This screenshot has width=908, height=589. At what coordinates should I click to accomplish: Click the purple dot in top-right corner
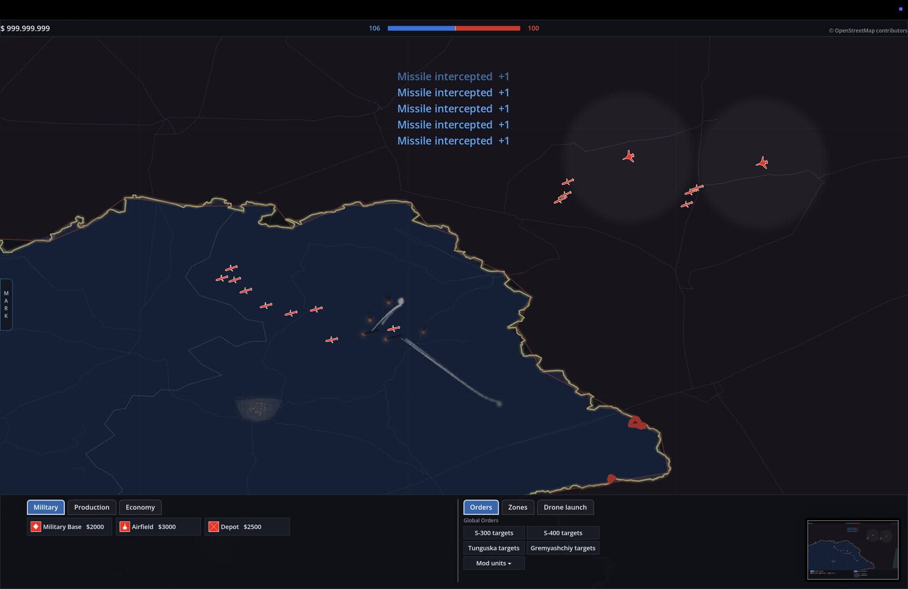coord(901,9)
